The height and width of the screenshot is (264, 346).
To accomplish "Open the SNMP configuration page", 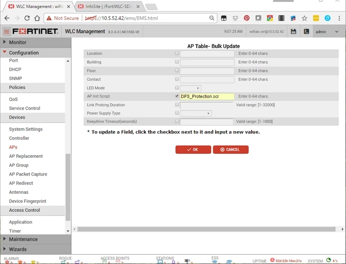I will pos(15,79).
